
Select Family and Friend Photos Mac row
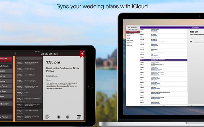(x=164, y=57)
